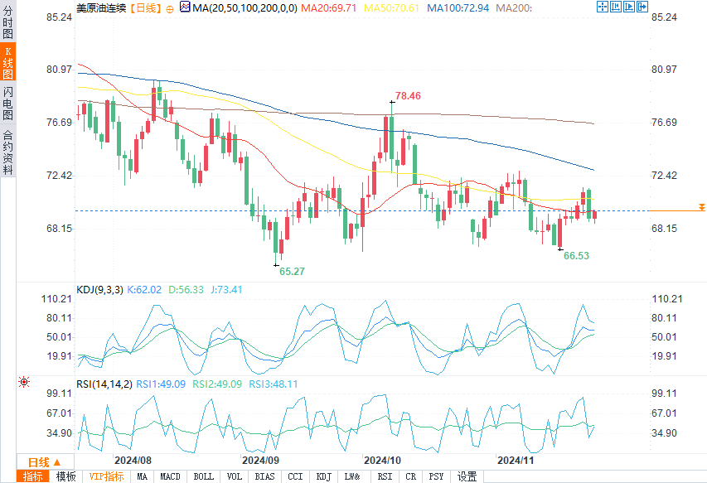The height and width of the screenshot is (483, 707).
Task: Click the 66.53 low price marker
Action: point(577,255)
